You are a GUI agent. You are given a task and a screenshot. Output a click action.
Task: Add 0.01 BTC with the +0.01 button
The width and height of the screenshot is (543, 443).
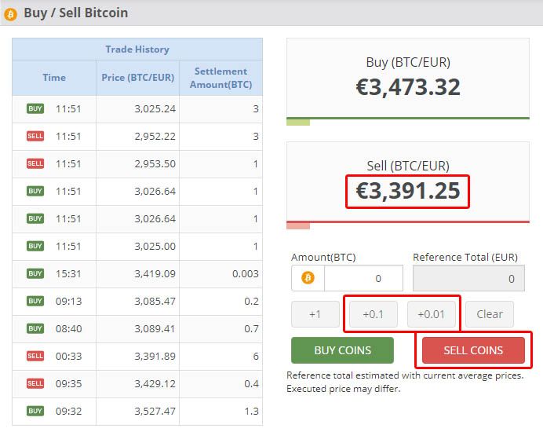click(431, 314)
